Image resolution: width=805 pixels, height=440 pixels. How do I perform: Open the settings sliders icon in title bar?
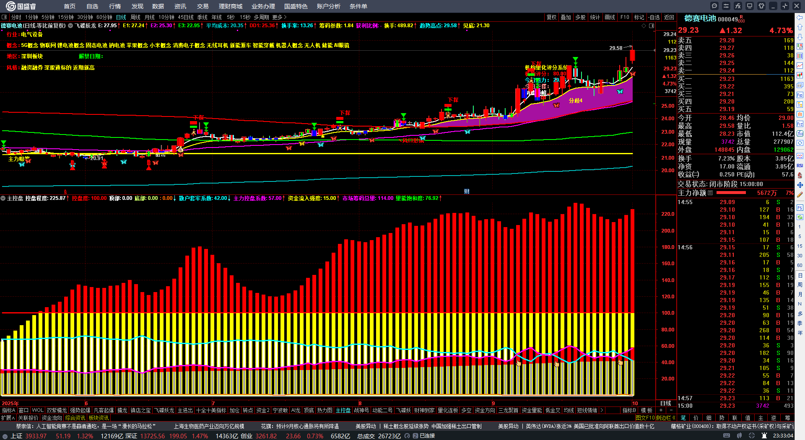pyautogui.click(x=726, y=6)
